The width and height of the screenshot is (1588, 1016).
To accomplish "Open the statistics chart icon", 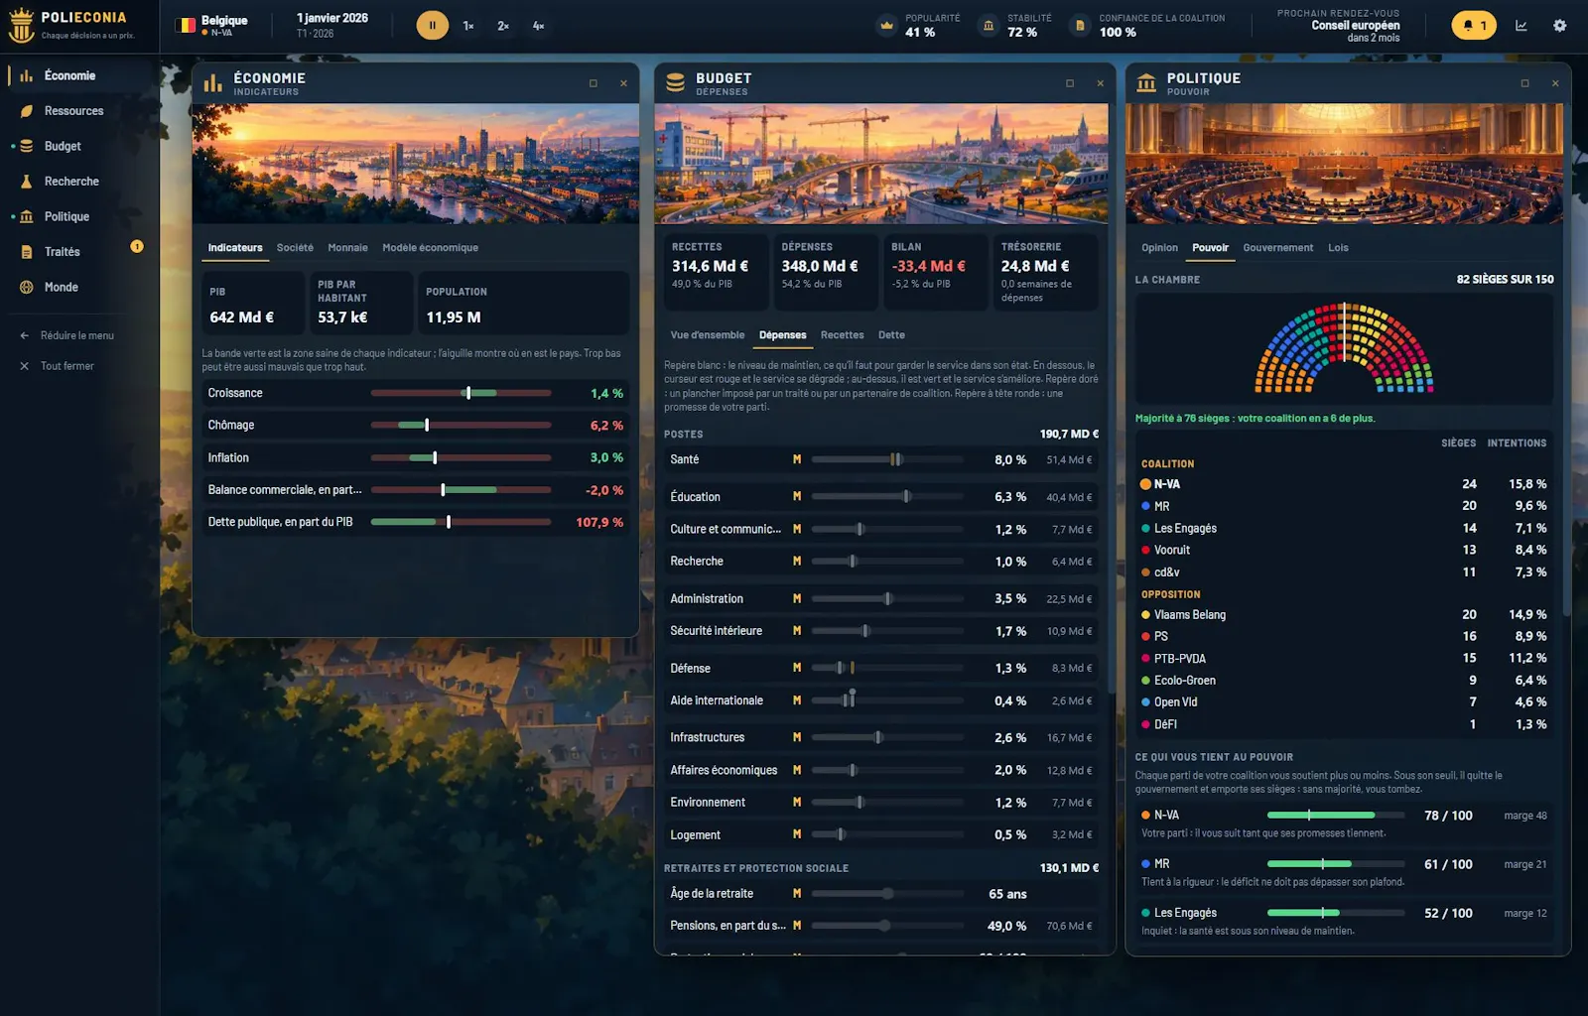I will click(x=1522, y=26).
